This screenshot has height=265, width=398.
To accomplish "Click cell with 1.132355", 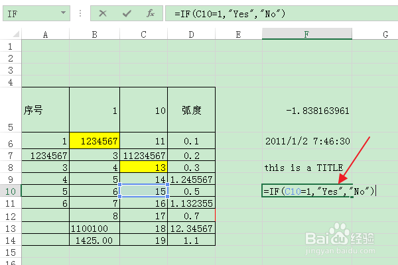I will [192, 203].
